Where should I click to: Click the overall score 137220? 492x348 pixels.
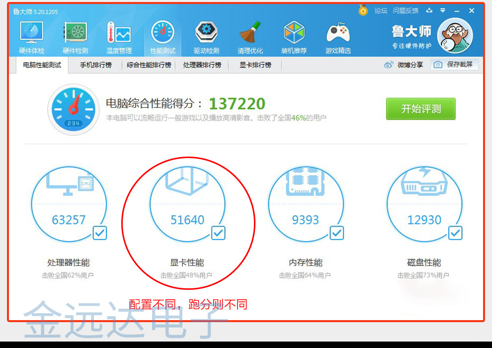click(237, 104)
